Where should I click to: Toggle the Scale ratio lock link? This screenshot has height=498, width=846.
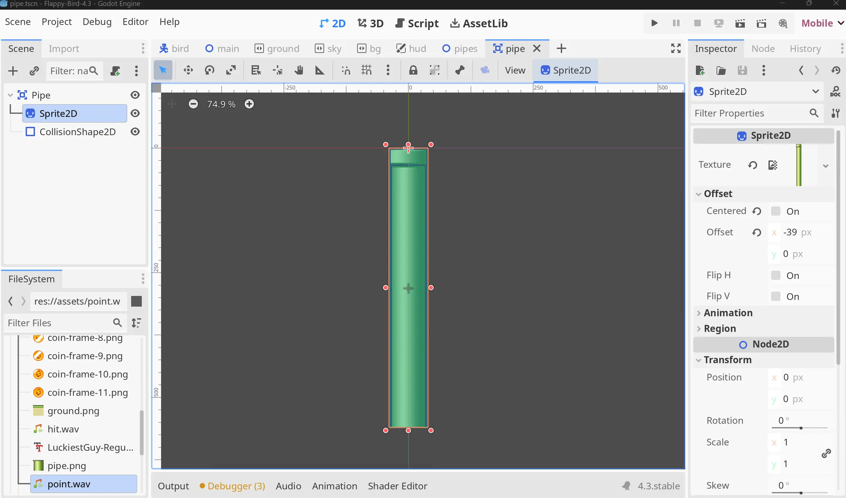(826, 453)
